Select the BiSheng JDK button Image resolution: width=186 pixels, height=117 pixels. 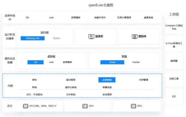point(33,38)
